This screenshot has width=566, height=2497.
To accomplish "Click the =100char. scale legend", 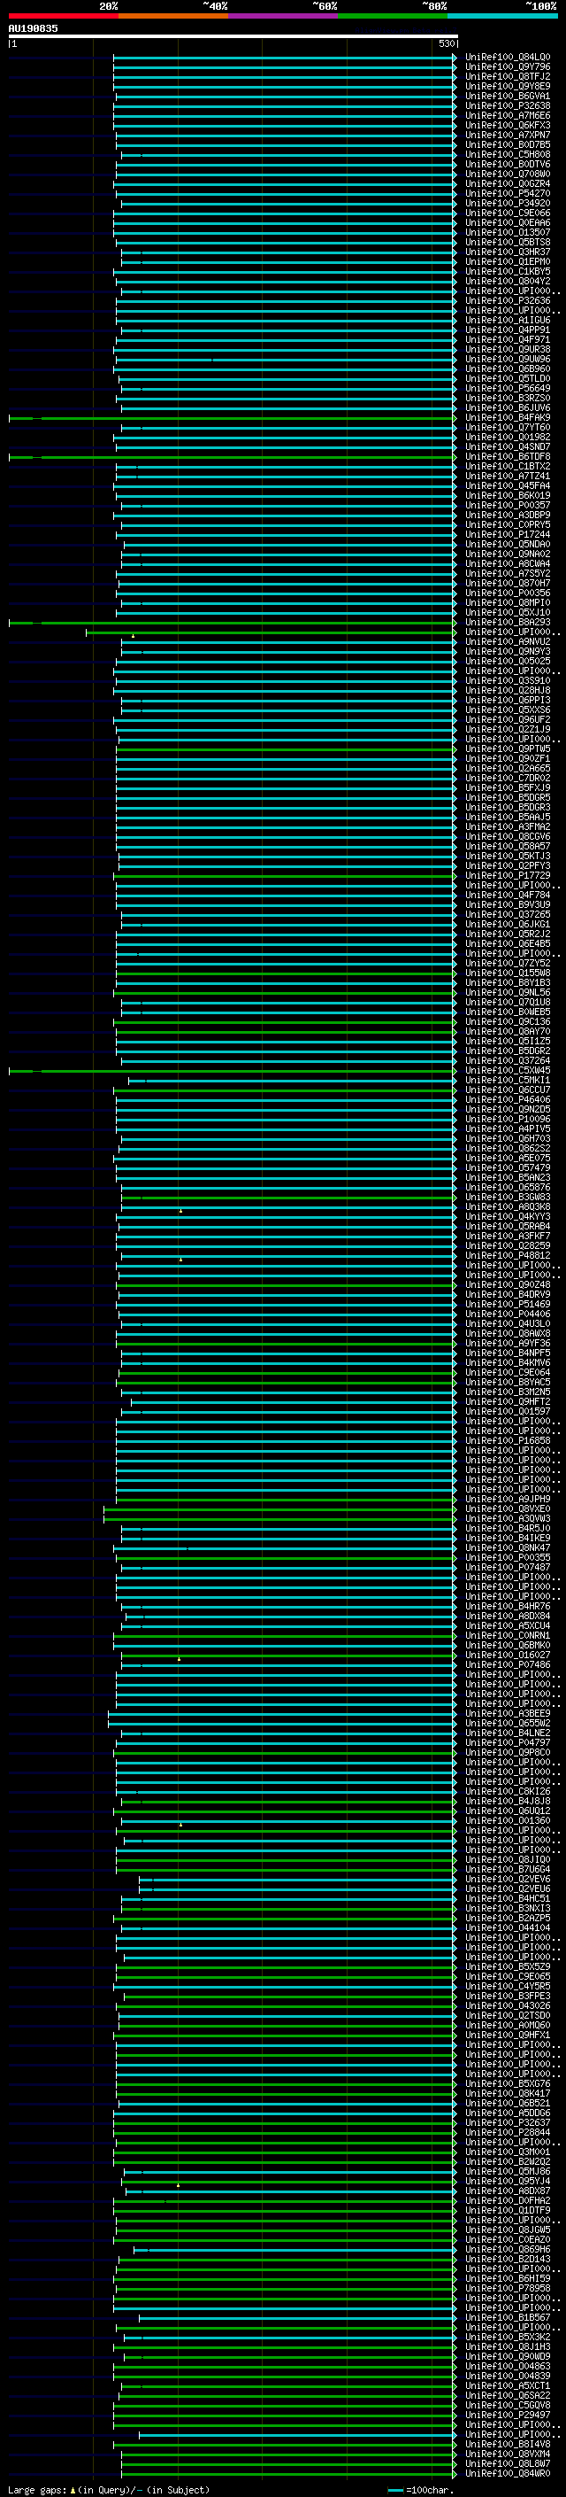I will [420, 2489].
